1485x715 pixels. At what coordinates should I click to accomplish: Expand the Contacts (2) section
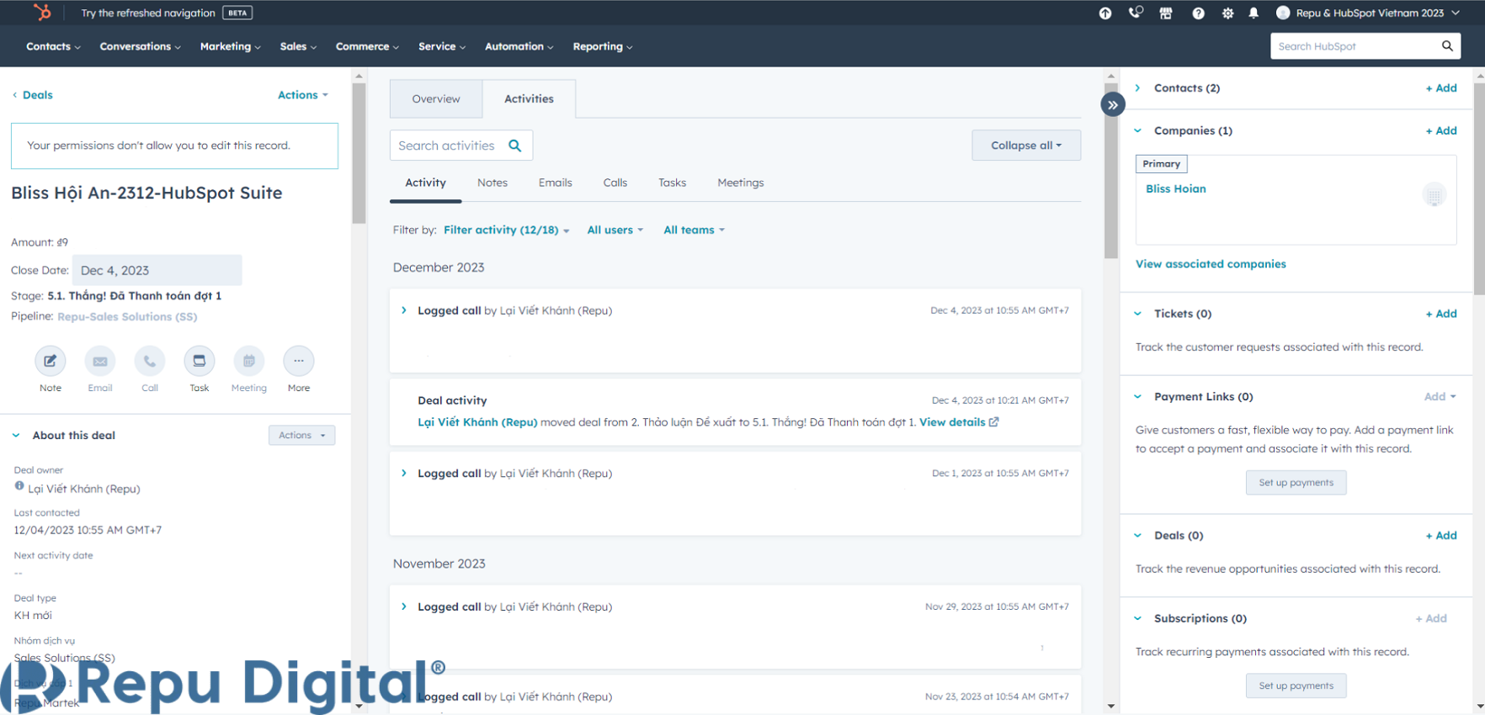[x=1138, y=87]
